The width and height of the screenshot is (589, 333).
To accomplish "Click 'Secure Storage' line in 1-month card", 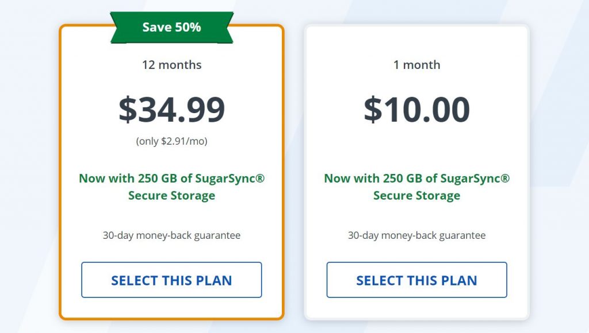I will point(416,195).
